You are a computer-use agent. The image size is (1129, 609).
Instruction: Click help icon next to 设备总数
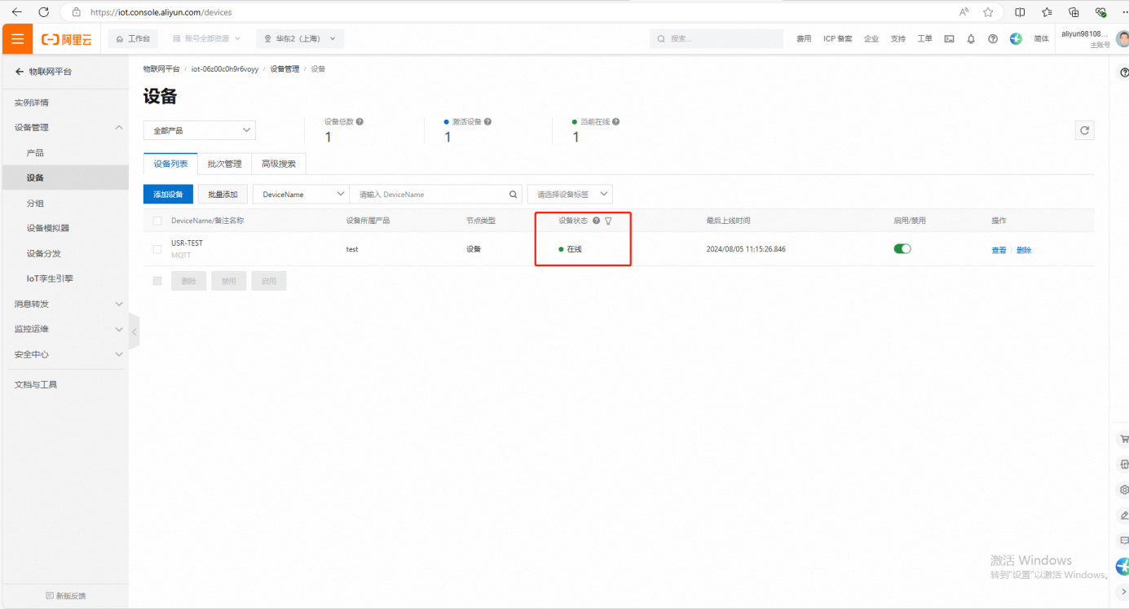click(359, 121)
